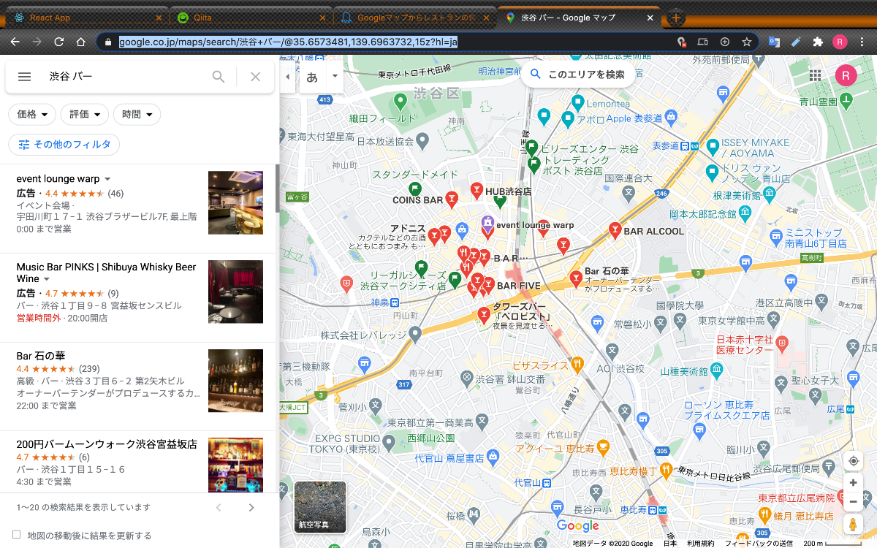The width and height of the screenshot is (877, 548).
Task: Open 200円バームーンウォーク渋谷宮益坂店 result
Action: point(107,444)
